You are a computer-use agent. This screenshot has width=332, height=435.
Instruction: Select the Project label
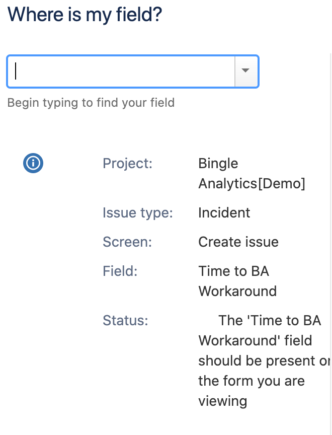(127, 163)
